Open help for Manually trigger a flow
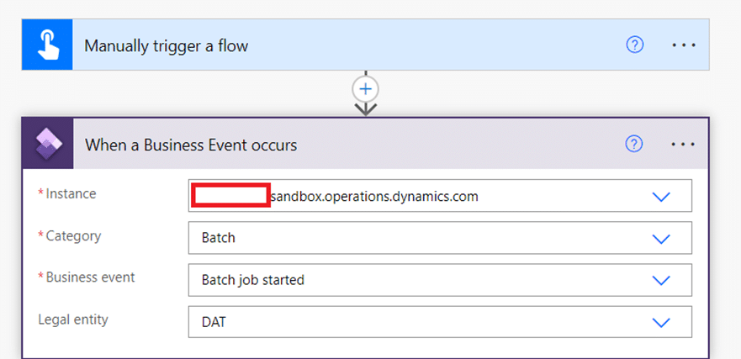 pyautogui.click(x=635, y=45)
